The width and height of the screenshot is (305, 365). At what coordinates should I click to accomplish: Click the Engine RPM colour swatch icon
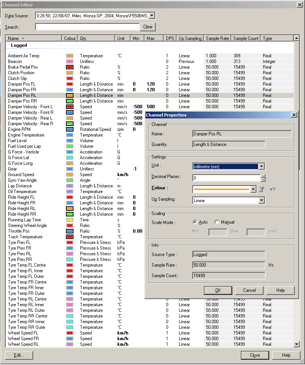click(x=69, y=129)
